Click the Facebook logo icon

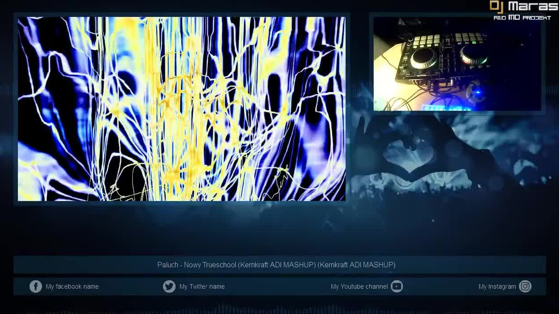35,287
